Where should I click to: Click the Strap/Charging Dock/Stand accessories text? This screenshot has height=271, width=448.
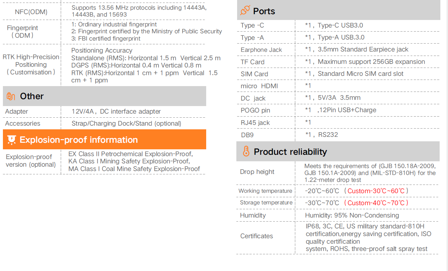126,124
